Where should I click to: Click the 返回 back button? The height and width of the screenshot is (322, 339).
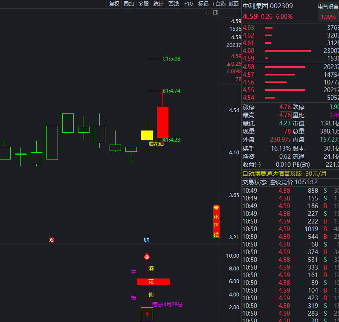234,4
